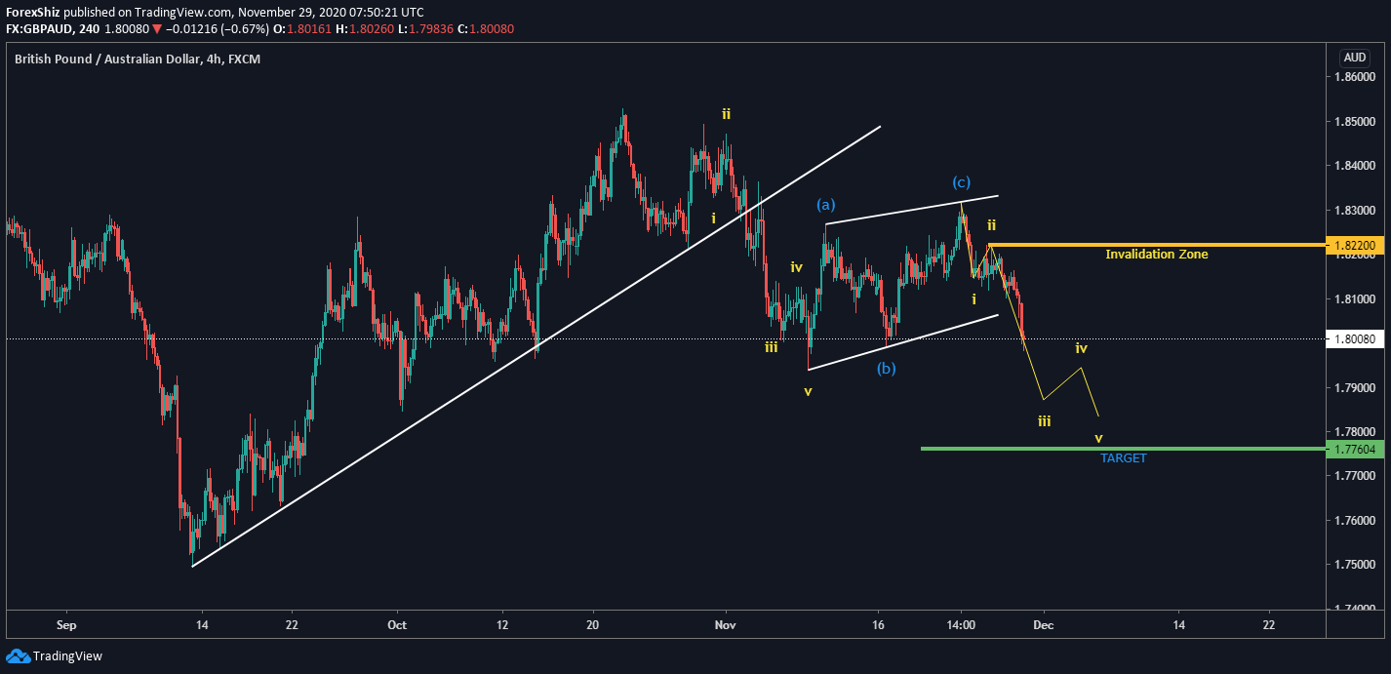Click the O:1.80161 open value in header

point(300,29)
